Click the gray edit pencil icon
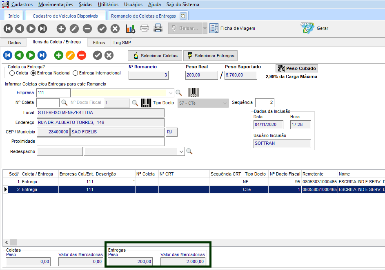The image size is (385, 270). [74, 29]
